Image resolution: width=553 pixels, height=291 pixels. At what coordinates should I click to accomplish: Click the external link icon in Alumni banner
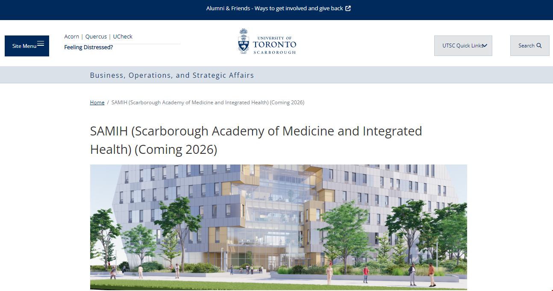[348, 8]
